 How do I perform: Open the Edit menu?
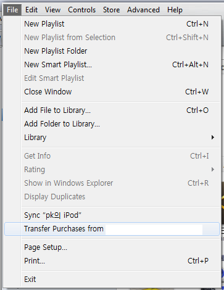tap(31, 10)
